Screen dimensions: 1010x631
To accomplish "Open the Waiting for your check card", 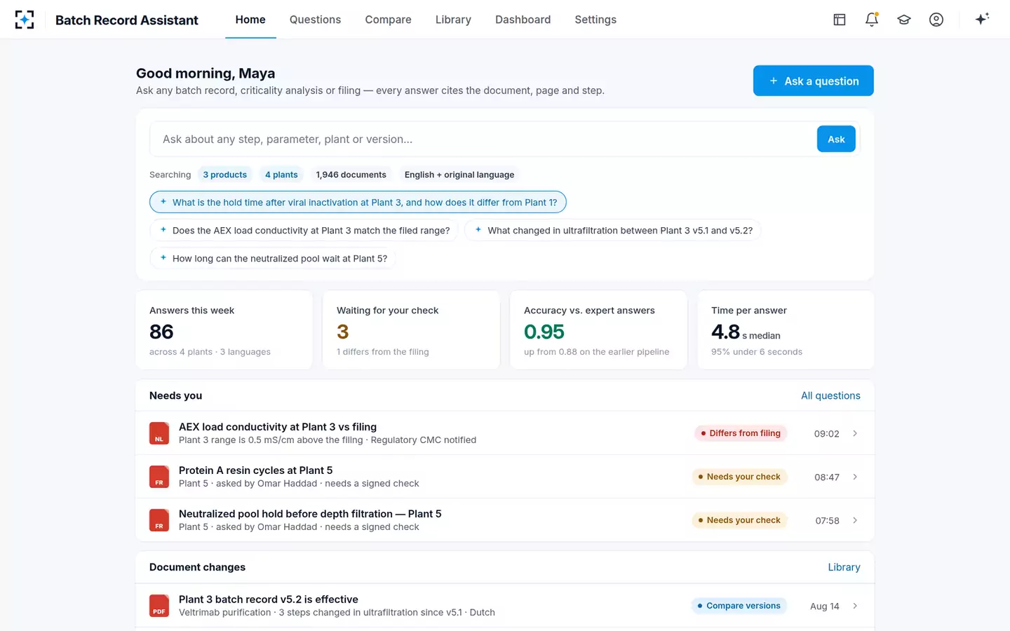I will [x=411, y=330].
